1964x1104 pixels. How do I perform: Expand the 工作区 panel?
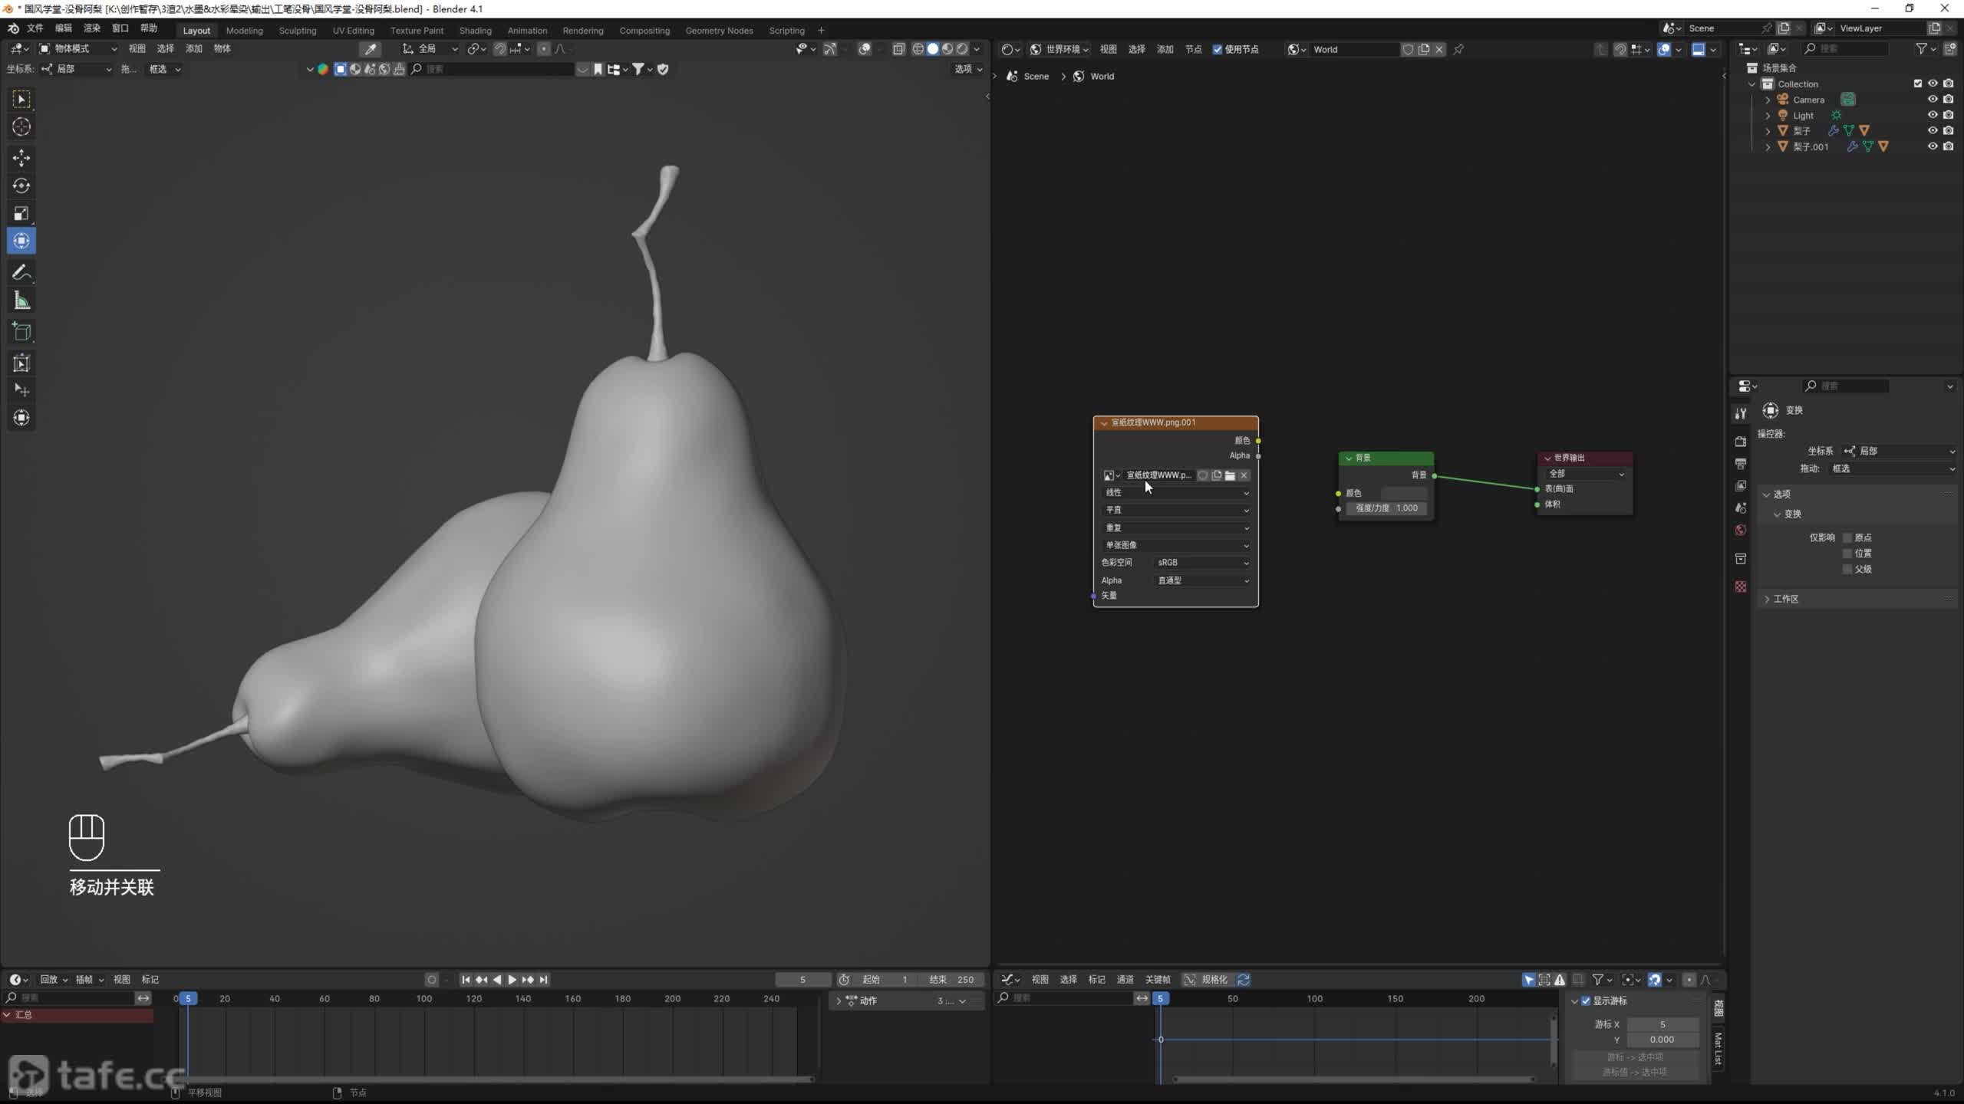point(1785,599)
